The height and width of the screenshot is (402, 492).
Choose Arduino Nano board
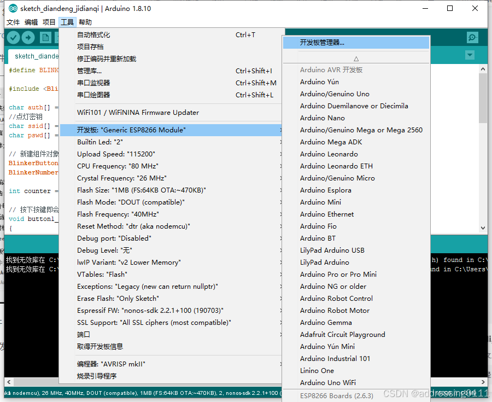point(356,118)
